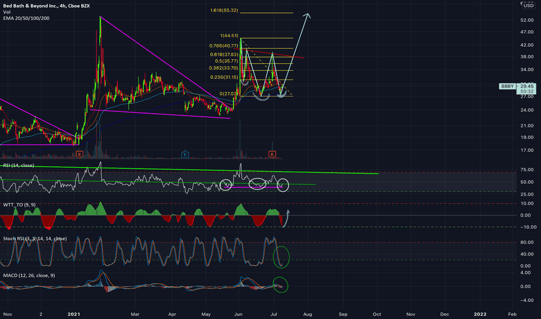Click the 25.00 RSI scale value
541x319 pixels.
tap(527, 194)
